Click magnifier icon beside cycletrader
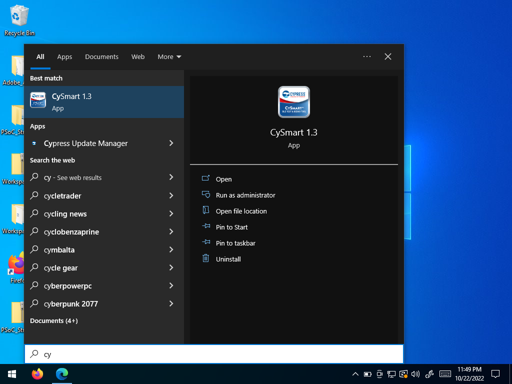This screenshot has width=512, height=384. tap(34, 195)
